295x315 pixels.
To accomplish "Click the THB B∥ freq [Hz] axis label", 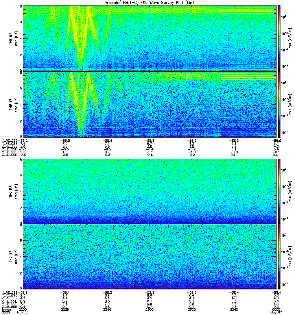I will 13,104.
